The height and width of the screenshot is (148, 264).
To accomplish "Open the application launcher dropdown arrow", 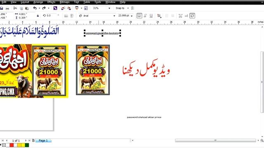I will pyautogui.click(x=81, y=8).
